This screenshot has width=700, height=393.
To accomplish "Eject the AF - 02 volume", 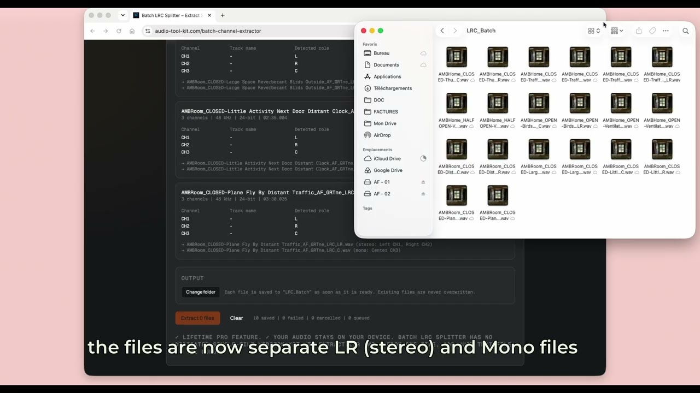I will 423,194.
